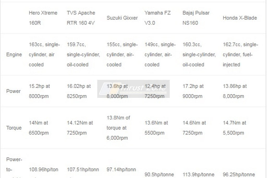Screen dimensions: 267x178
Task: Click the Power row label
Action: (x=13, y=91)
